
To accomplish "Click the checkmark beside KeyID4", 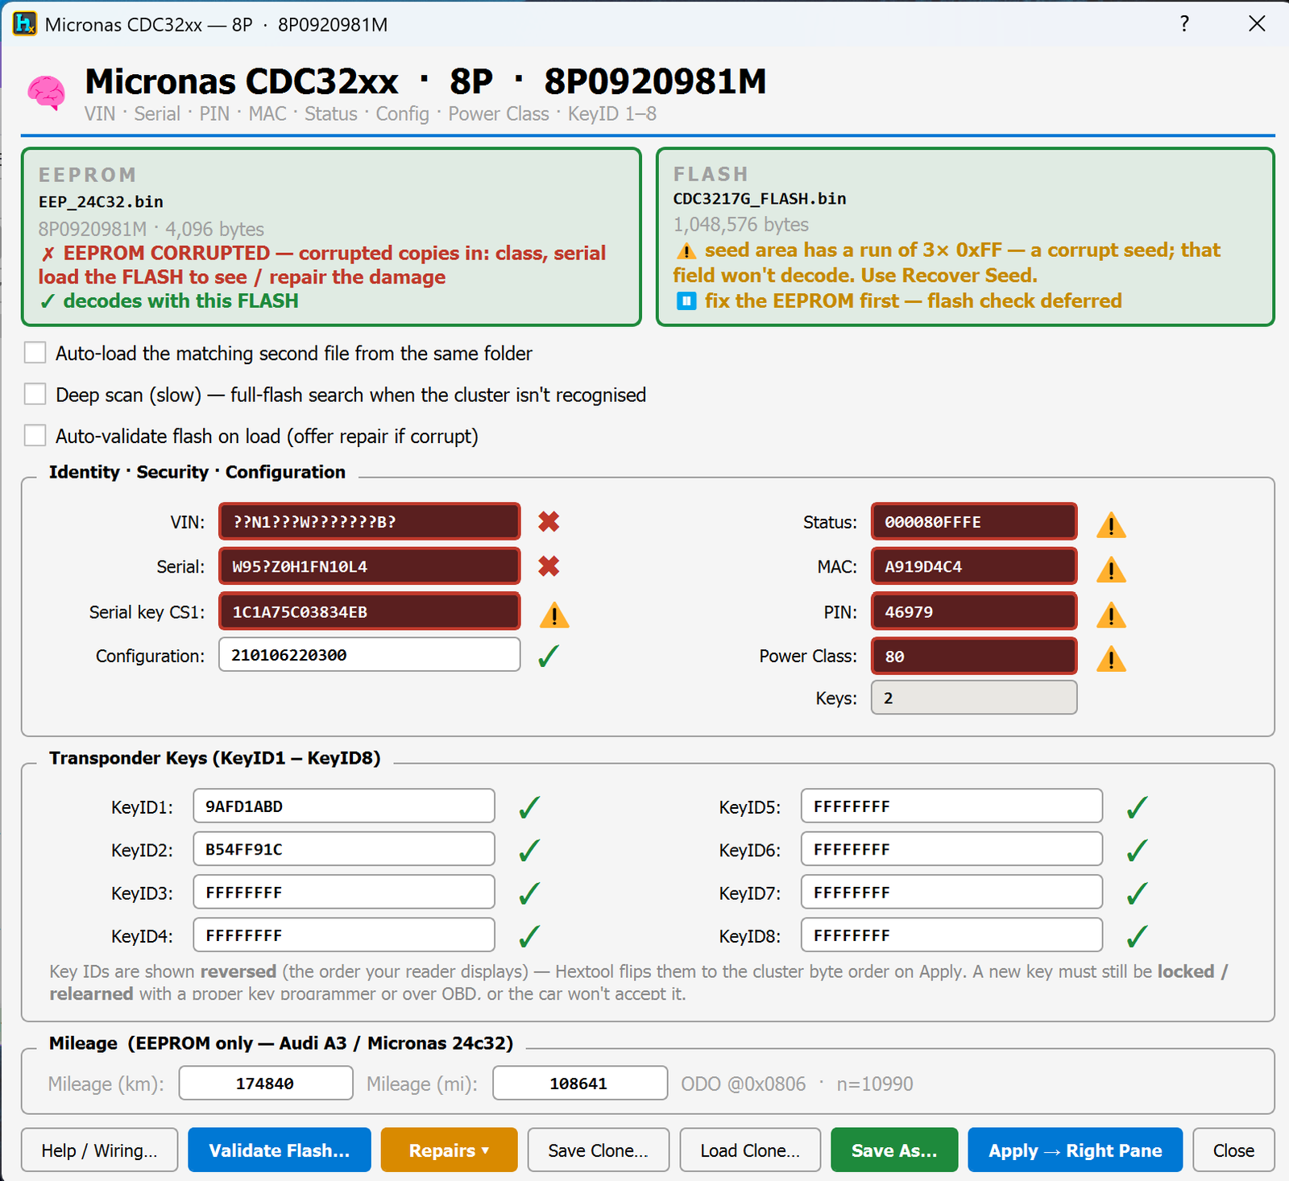I will pos(529,936).
